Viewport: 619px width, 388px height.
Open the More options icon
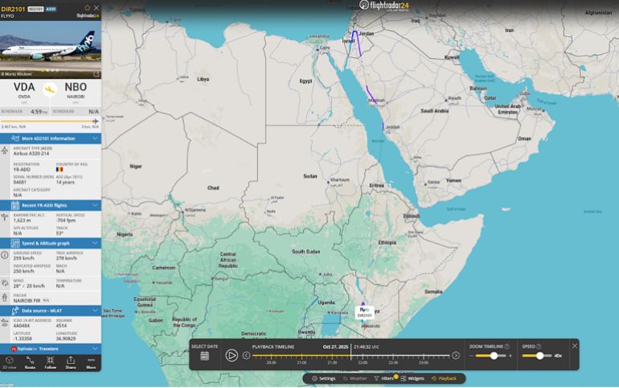91,361
